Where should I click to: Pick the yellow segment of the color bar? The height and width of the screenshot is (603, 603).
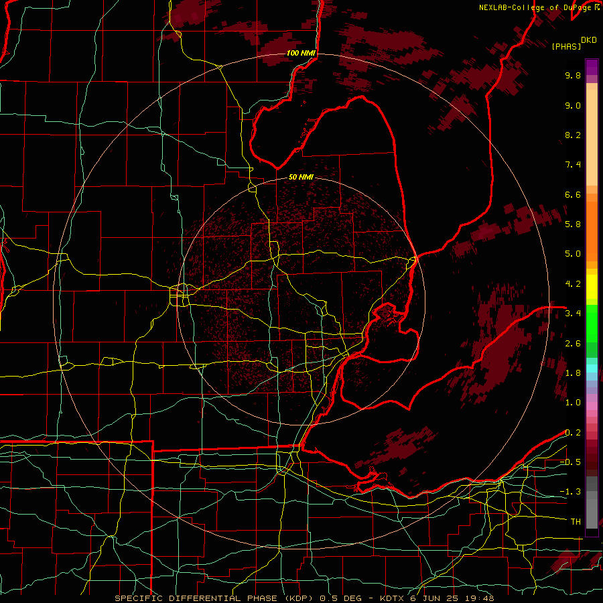point(592,287)
